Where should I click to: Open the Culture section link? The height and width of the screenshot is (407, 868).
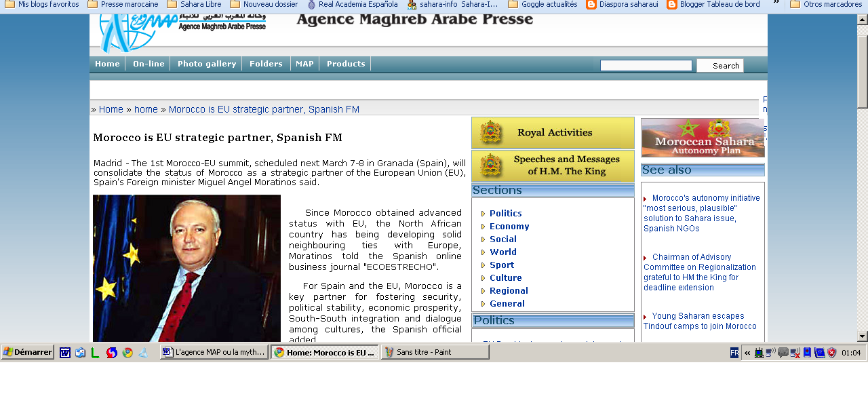coord(506,277)
